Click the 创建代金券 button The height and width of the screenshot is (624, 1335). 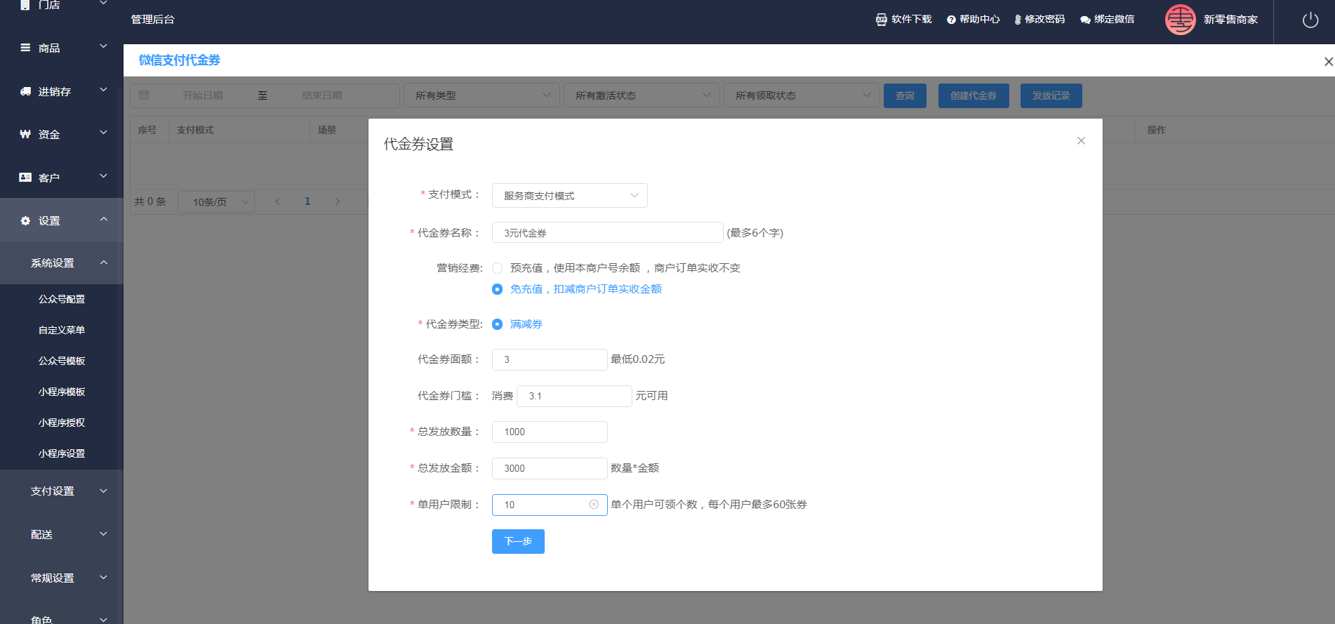(974, 95)
